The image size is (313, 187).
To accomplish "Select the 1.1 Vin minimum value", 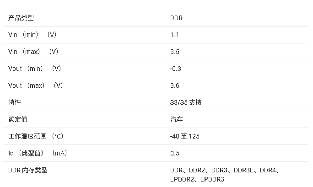I will click(174, 35).
